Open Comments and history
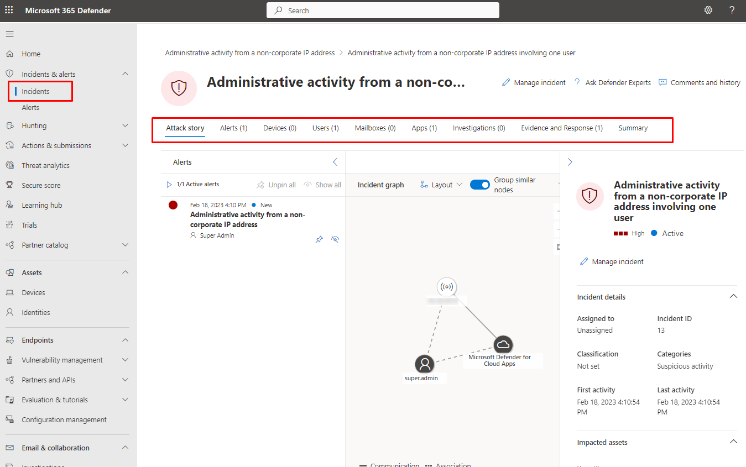 pyautogui.click(x=699, y=83)
